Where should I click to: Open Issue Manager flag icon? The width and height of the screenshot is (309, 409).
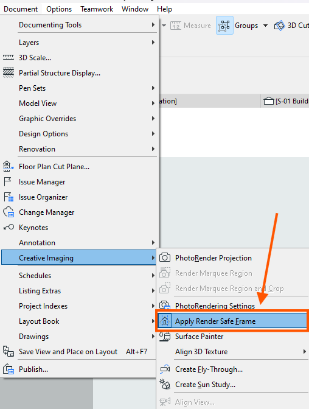[7, 182]
